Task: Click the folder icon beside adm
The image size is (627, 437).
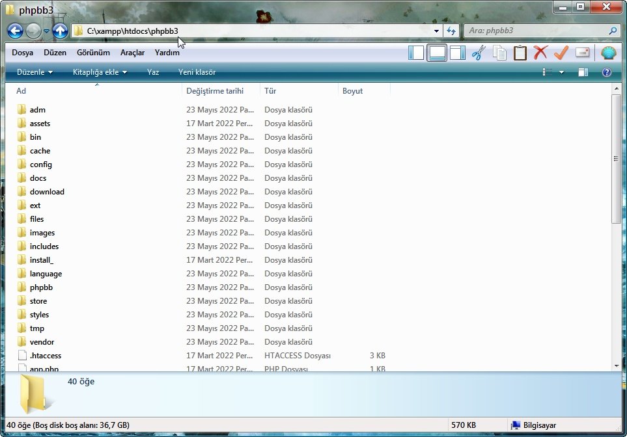Action: (x=22, y=109)
